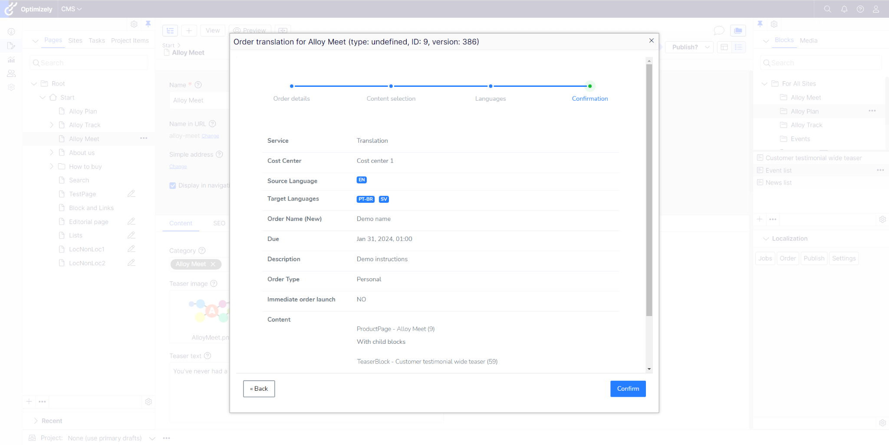Toggle the navigation tree view button
889x445 pixels.
170,30
